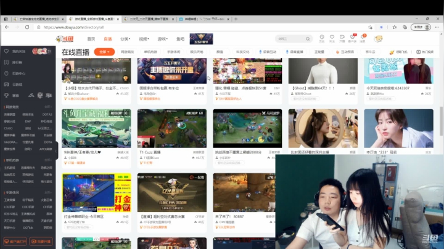Open the message bell notifications icon
Image resolution: width=444 pixels, height=249 pixels.
tap(363, 38)
